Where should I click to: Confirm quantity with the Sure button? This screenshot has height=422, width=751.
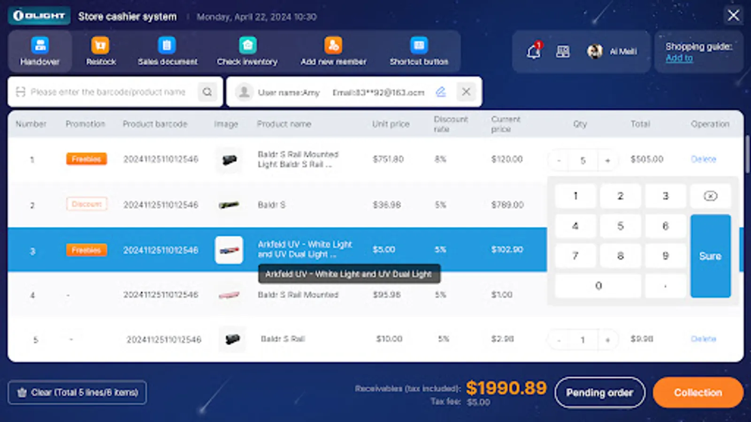pyautogui.click(x=710, y=256)
